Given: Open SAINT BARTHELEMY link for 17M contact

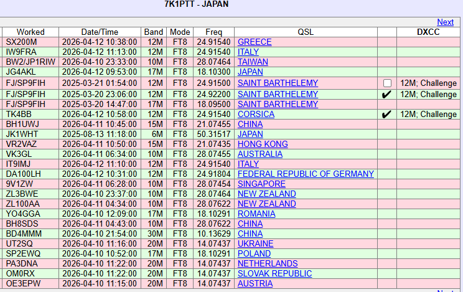Looking at the screenshot, I should (278, 105).
